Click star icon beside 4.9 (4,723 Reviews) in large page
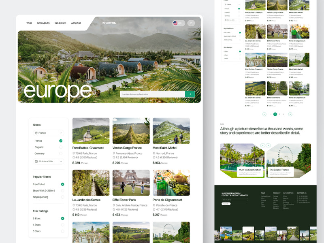Image resolution: width=324 pixels, height=243 pixels. [114, 209]
